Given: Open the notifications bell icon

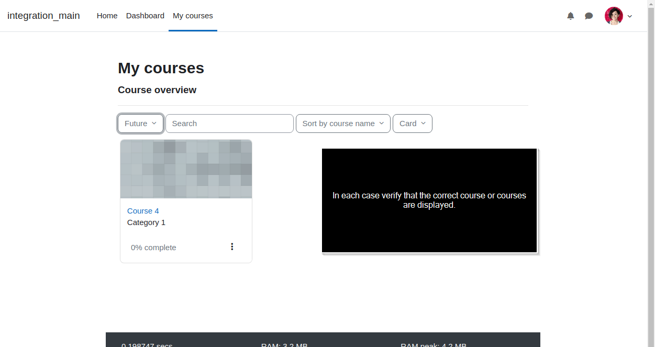Looking at the screenshot, I should click(x=571, y=16).
